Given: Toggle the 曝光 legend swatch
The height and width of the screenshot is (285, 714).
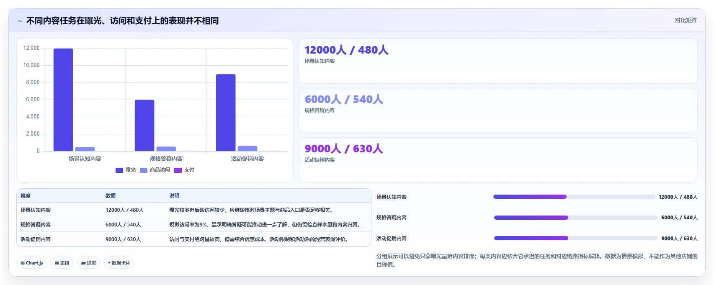Looking at the screenshot, I should coord(119,170).
